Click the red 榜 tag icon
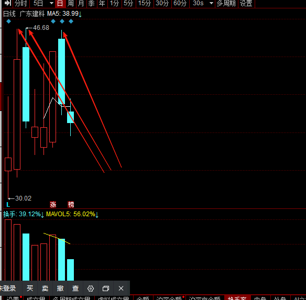This screenshot has width=306, height=300. point(71,204)
